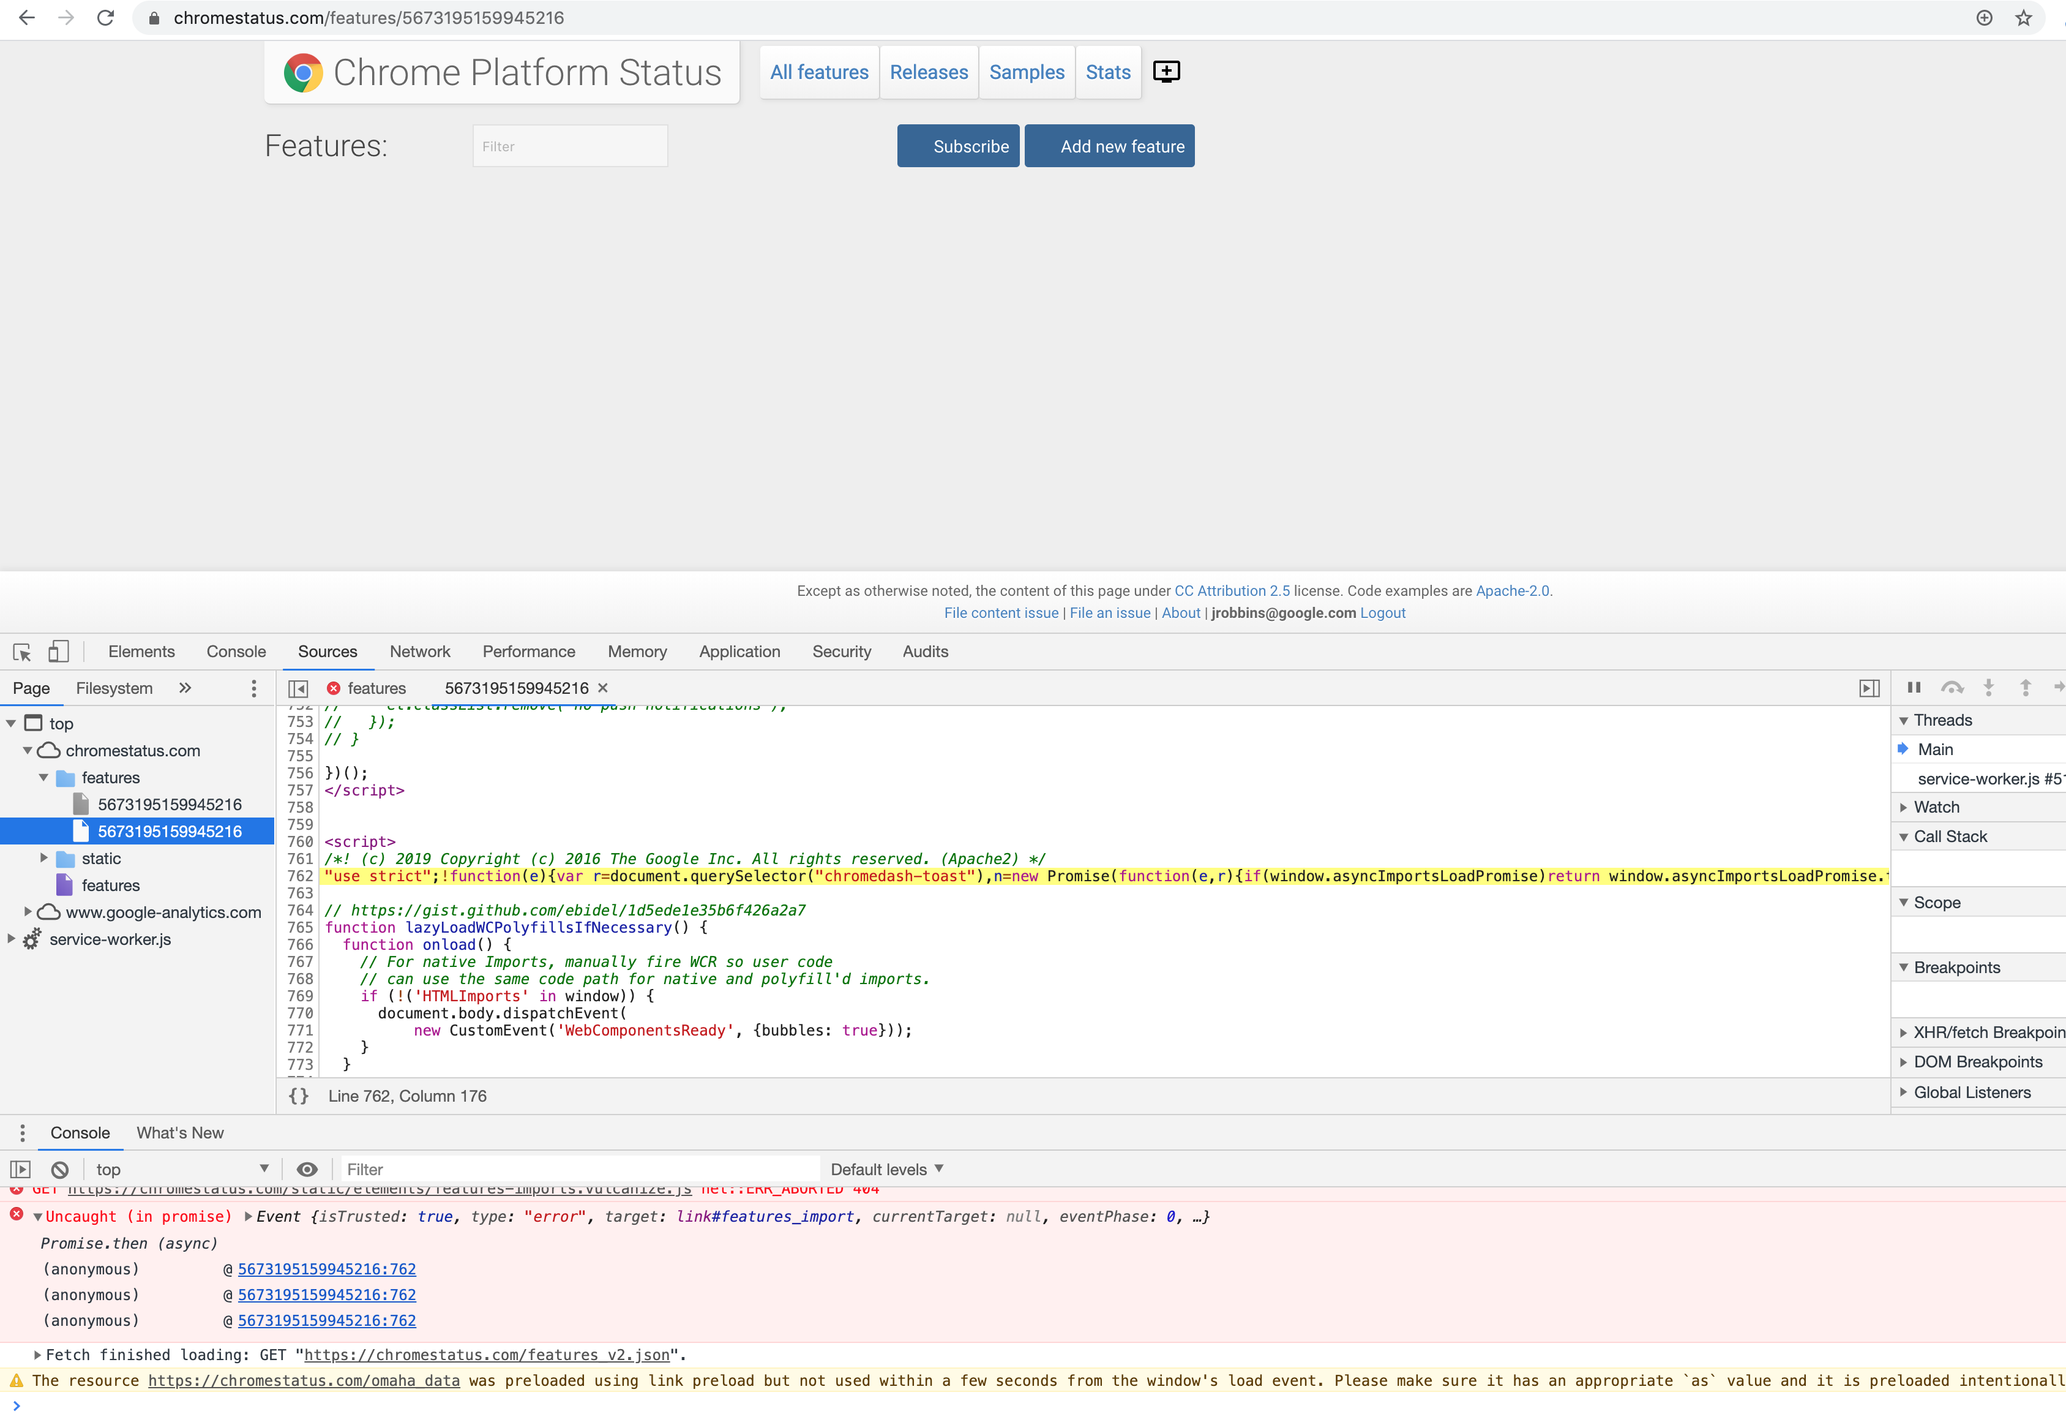Pretty print the source with braces icon

(299, 1096)
